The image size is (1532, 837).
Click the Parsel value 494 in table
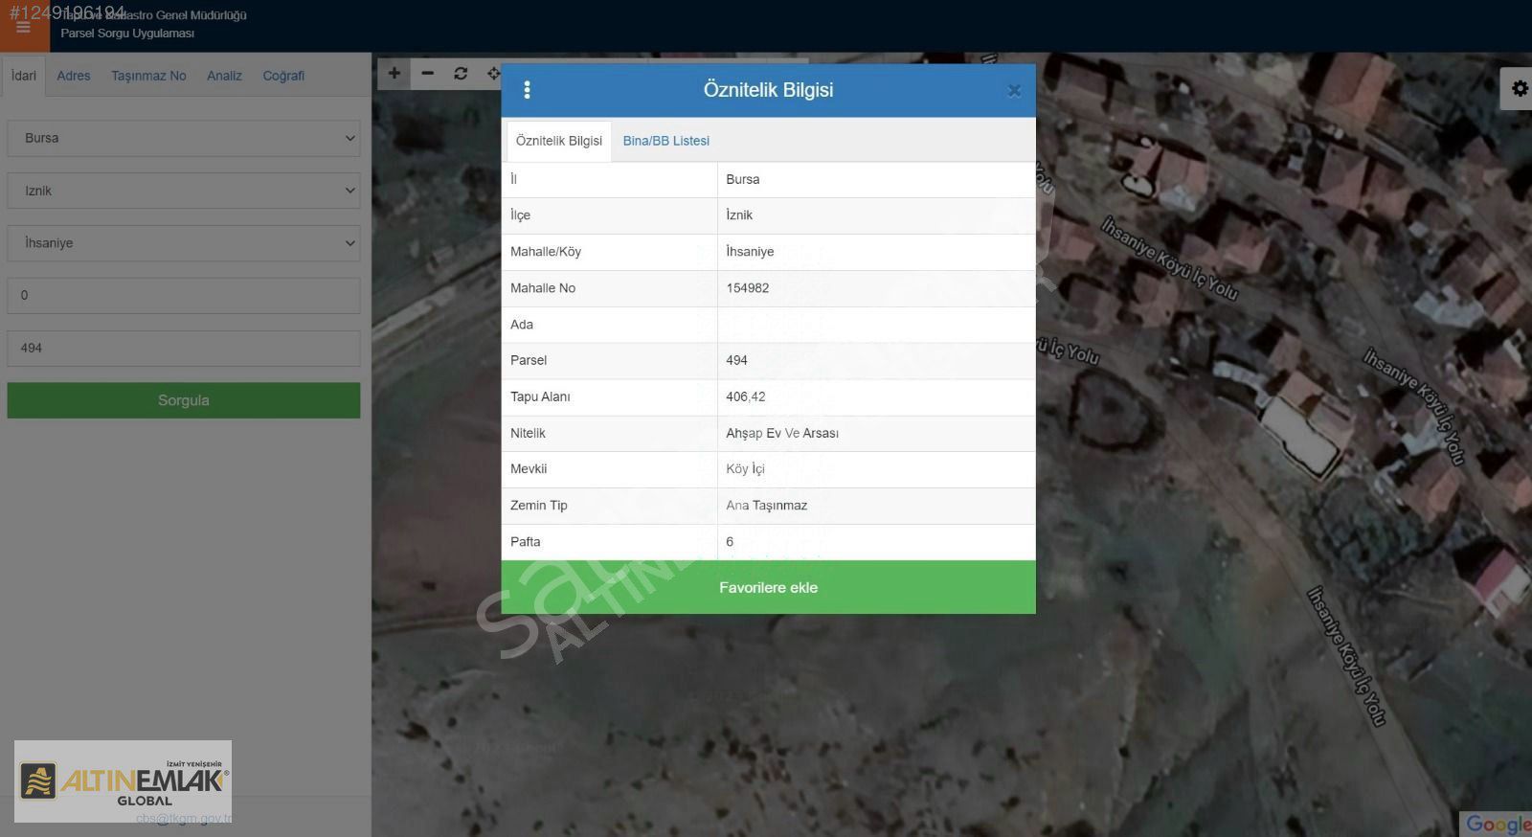[x=736, y=360]
